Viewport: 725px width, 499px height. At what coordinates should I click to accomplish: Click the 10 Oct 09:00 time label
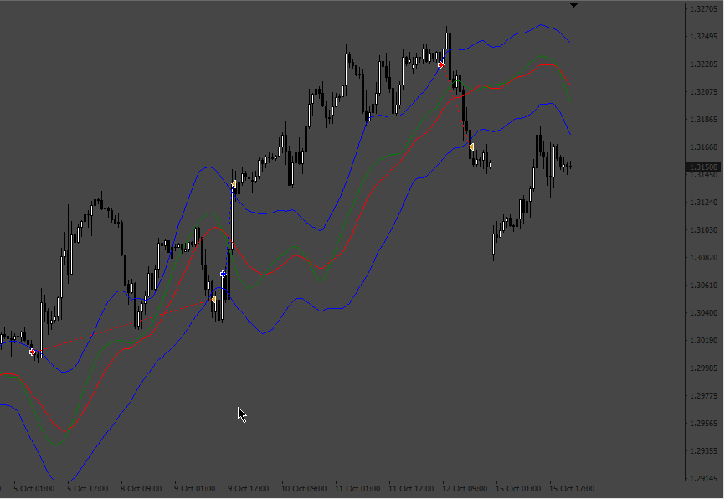coord(304,489)
